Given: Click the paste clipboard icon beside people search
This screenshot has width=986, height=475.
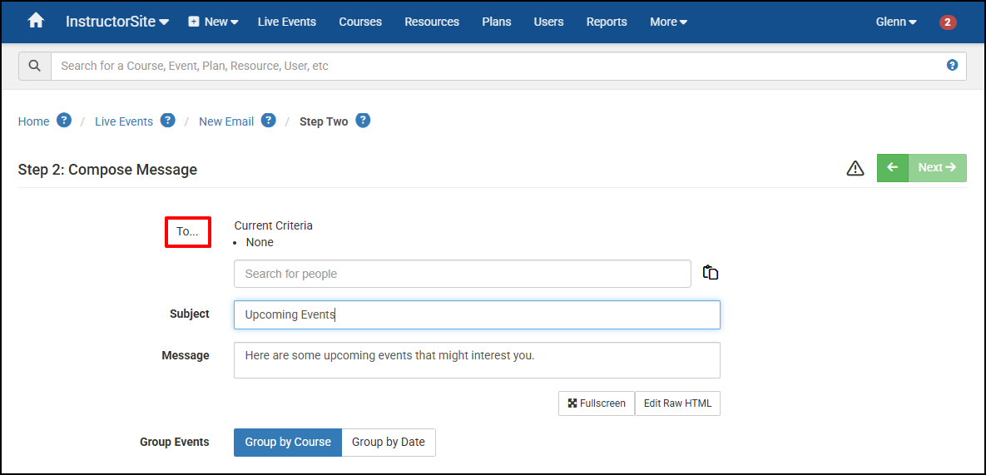Looking at the screenshot, I should click(711, 273).
